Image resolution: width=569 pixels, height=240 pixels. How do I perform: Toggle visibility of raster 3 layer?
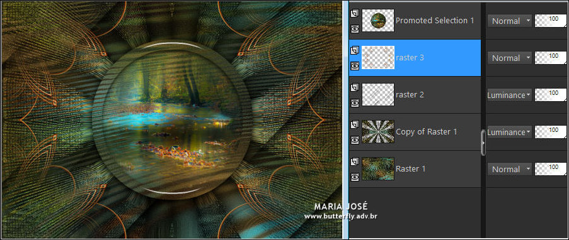(x=355, y=65)
